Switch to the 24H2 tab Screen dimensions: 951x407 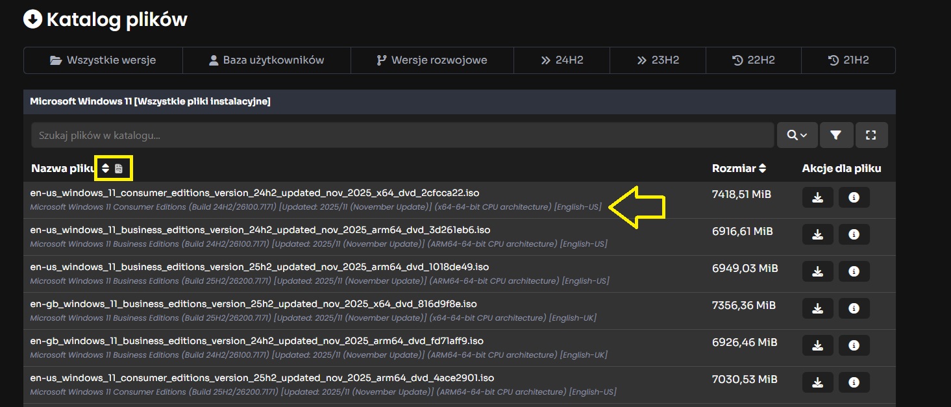pos(562,60)
